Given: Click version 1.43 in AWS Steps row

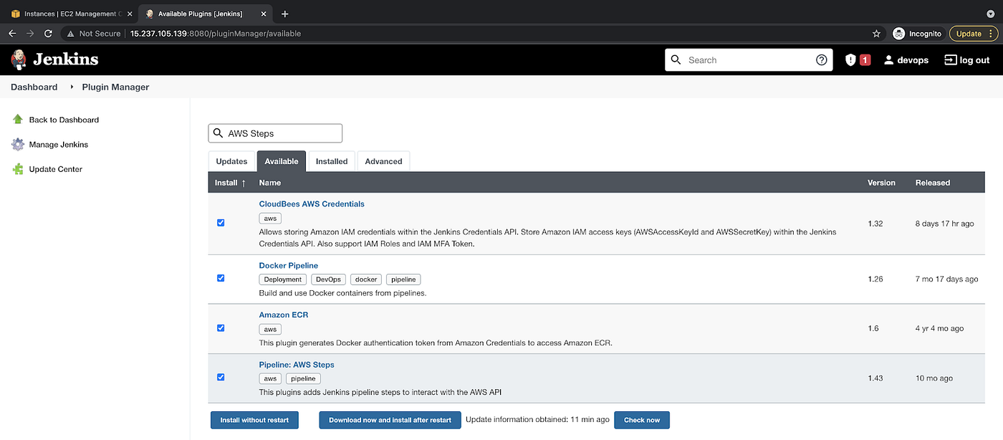Looking at the screenshot, I should (x=875, y=378).
